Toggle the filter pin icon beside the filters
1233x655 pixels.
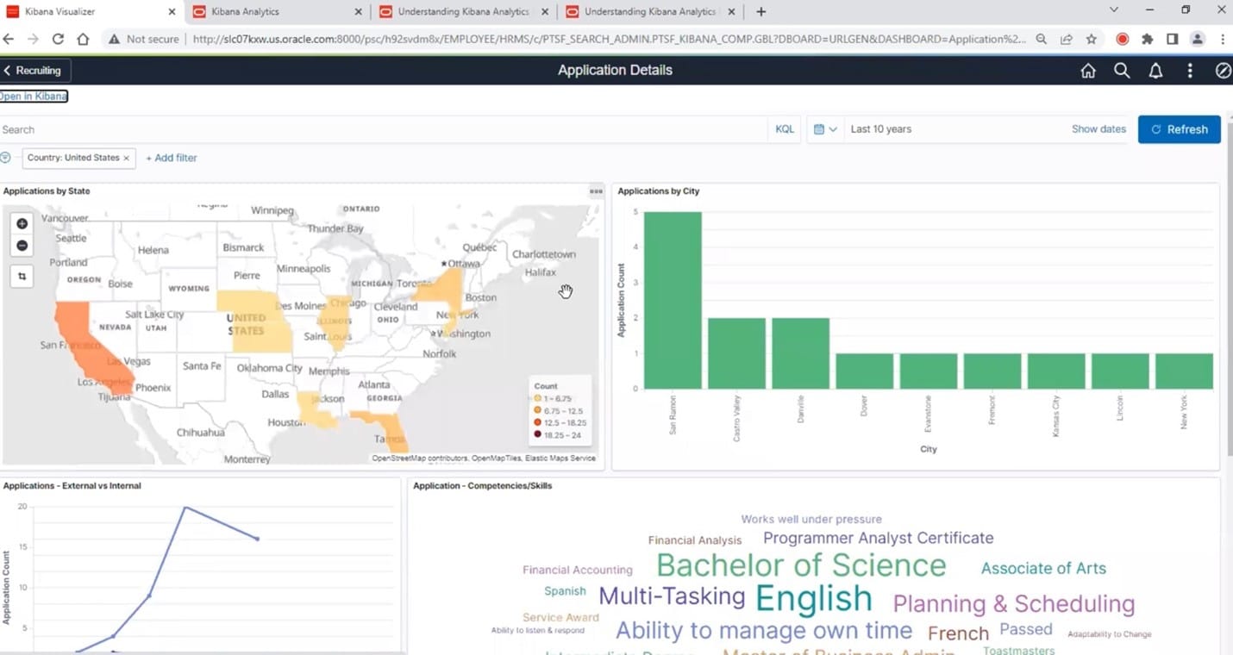(x=7, y=158)
